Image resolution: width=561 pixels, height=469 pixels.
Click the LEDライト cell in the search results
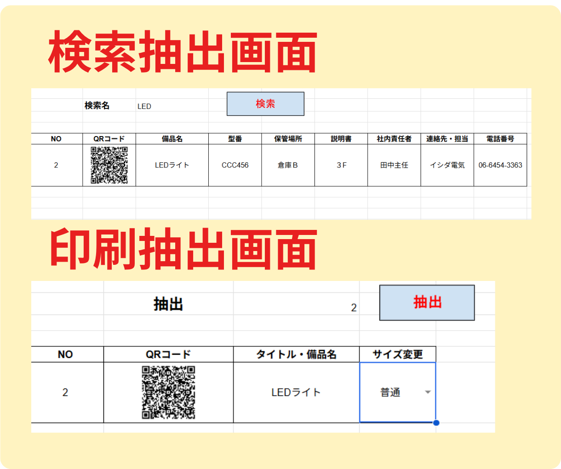pos(172,165)
